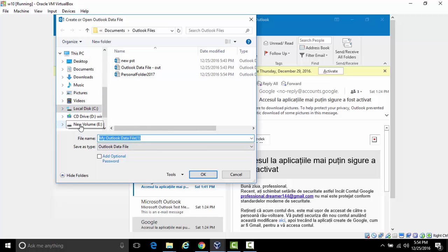Click the Search Outlook Files field
Viewport: 448px width, 252px height.
(216, 30)
